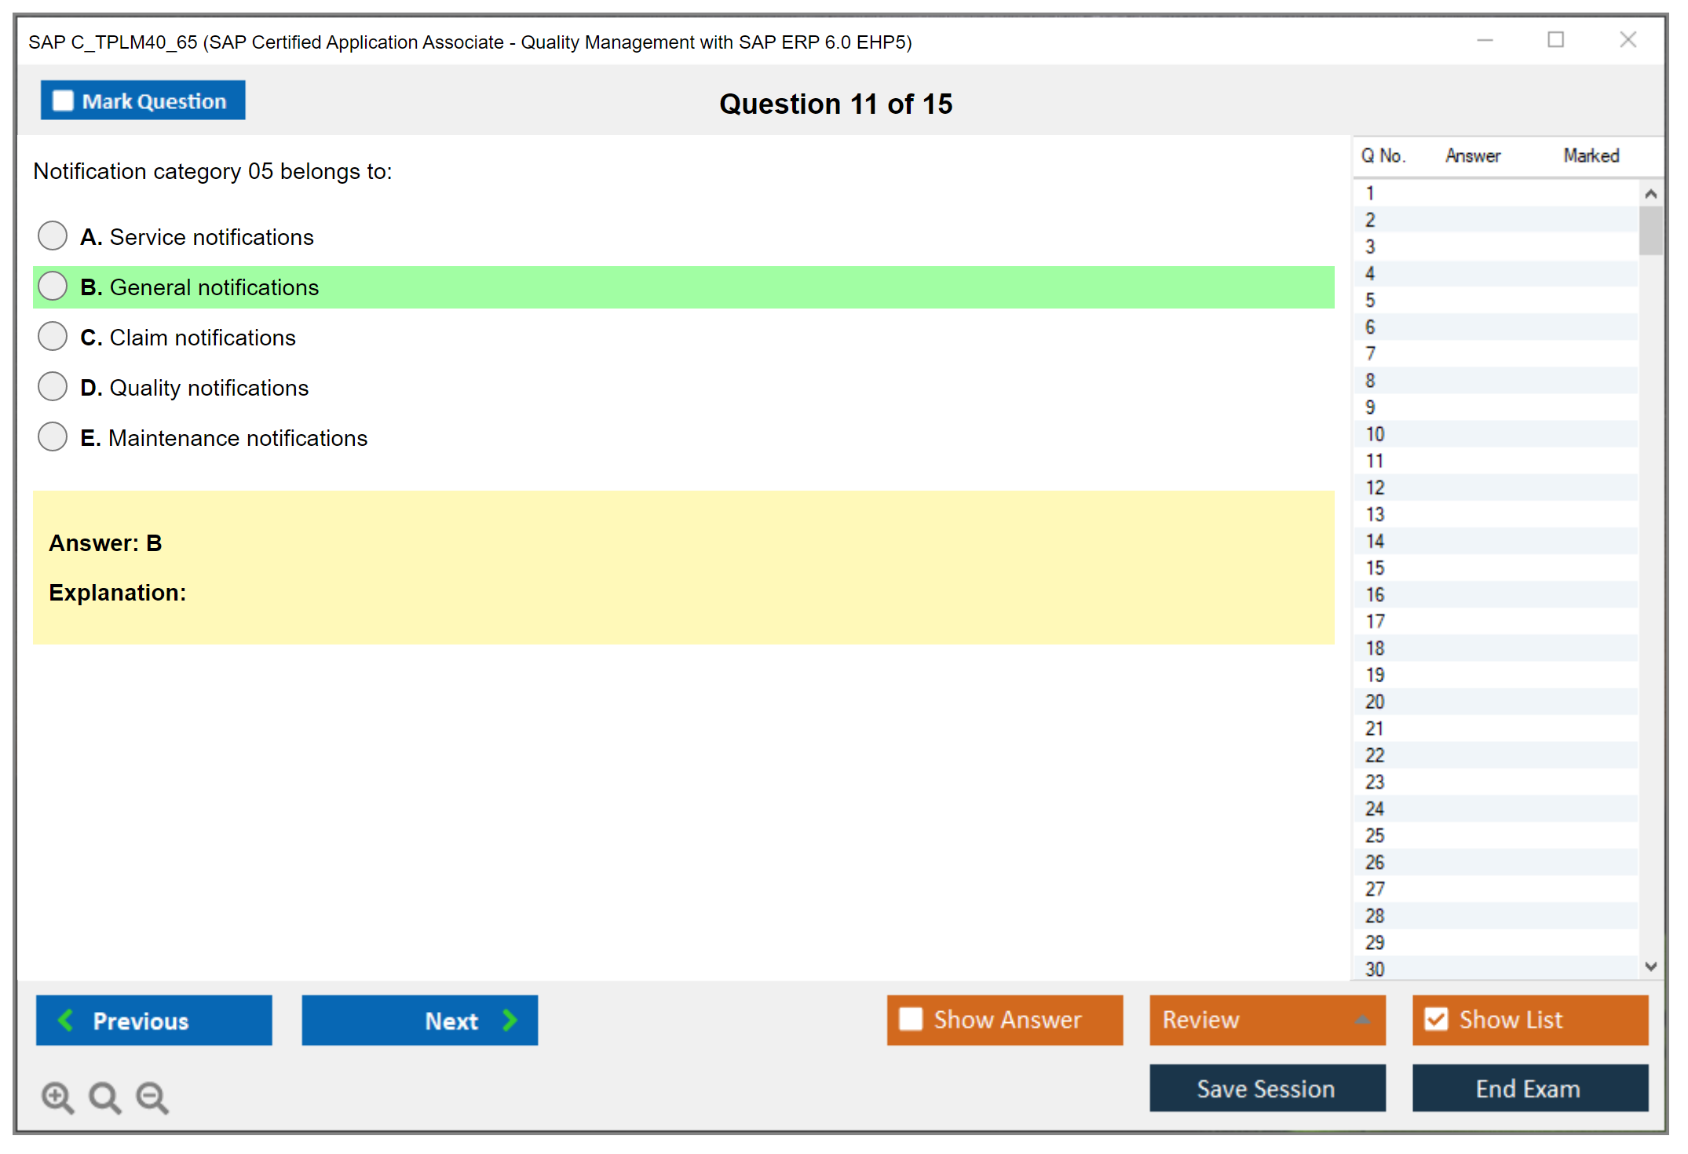This screenshot has width=1688, height=1154.
Task: Maximize the exam window
Action: pos(1555,40)
